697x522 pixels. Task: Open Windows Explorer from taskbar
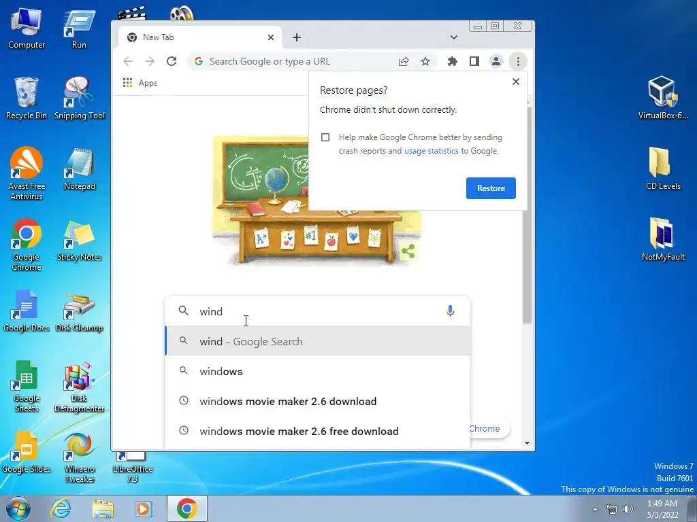pyautogui.click(x=103, y=508)
